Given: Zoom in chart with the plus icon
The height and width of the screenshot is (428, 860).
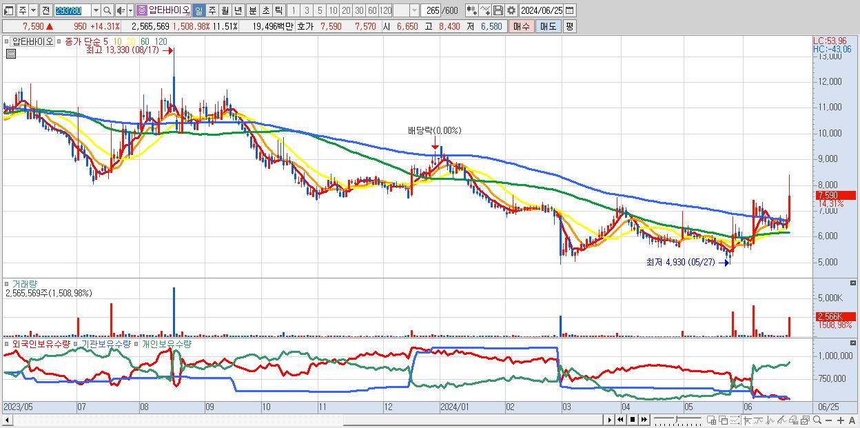Looking at the screenshot, I should (840, 420).
